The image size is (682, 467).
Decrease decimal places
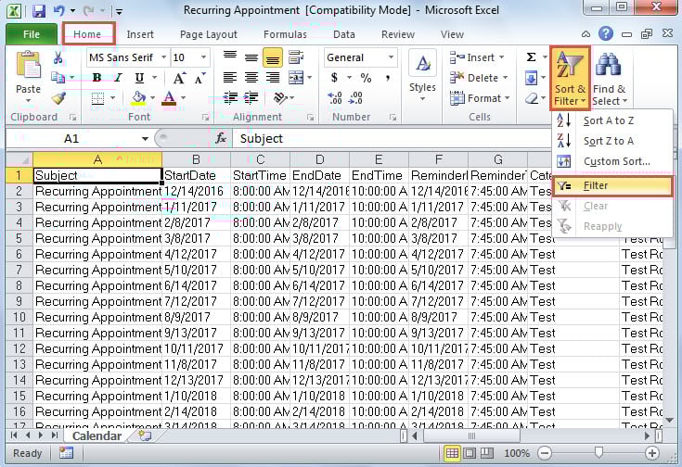[355, 98]
